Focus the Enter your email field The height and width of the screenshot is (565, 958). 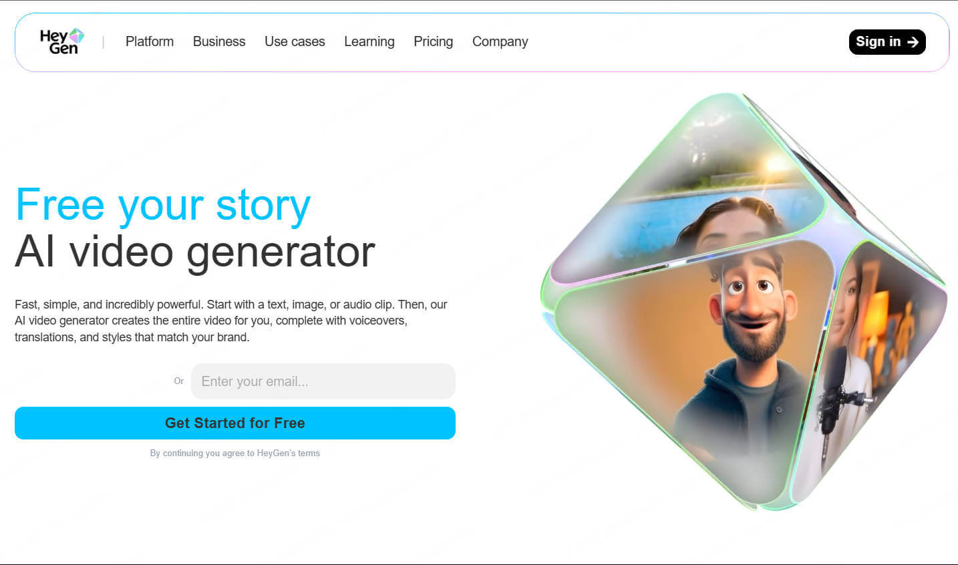click(323, 381)
